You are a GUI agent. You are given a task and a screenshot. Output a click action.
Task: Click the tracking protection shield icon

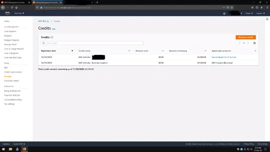click(x=37, y=8)
